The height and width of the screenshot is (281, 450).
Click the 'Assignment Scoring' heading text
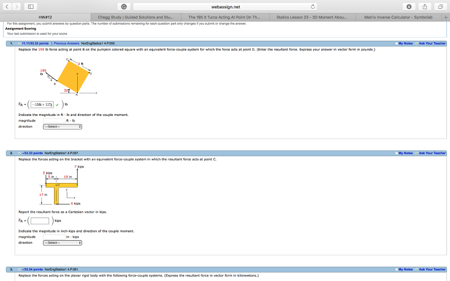tap(21, 29)
